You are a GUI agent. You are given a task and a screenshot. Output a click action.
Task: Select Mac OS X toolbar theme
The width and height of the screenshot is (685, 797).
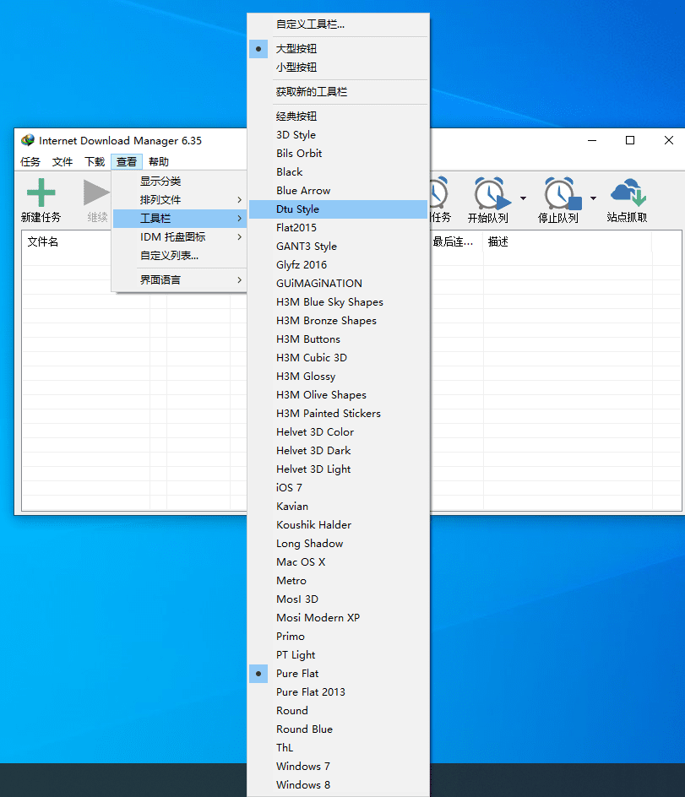click(338, 562)
